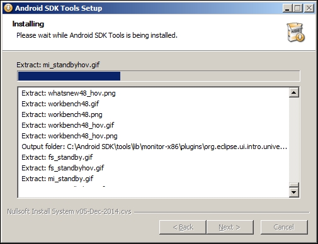Screen dimensions: 318x244
Task: Select the 'Extract: fs_standby.gif' log line
Action: [57, 157]
